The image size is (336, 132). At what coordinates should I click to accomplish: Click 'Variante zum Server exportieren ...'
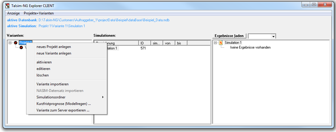(x=63, y=110)
